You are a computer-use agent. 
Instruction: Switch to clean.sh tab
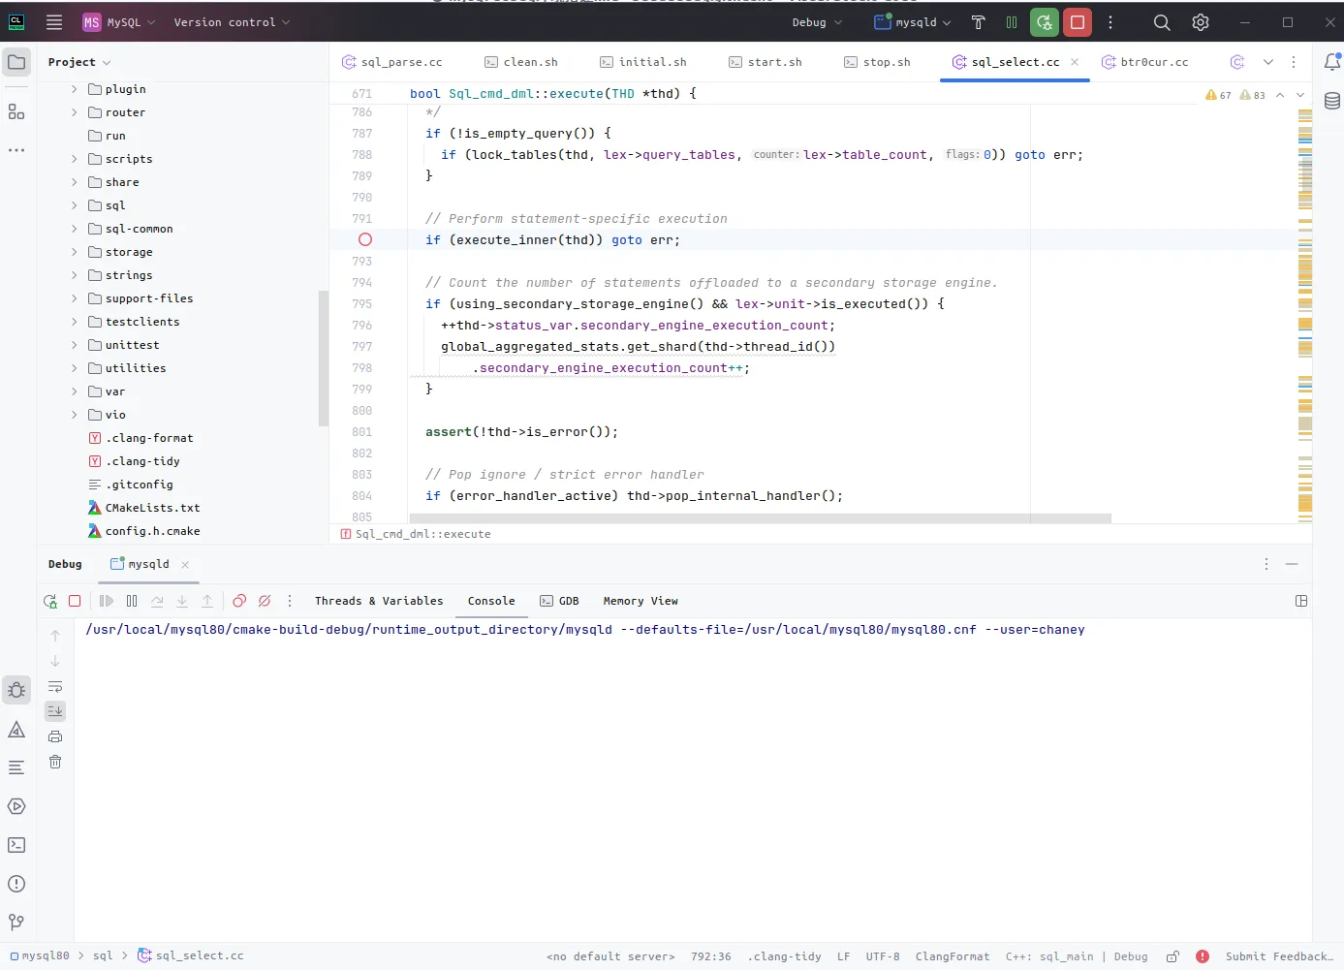point(521,62)
